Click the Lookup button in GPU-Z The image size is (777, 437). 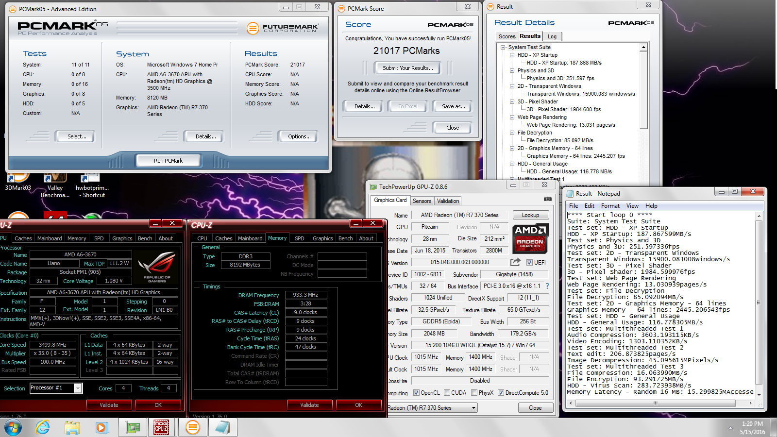tap(530, 215)
